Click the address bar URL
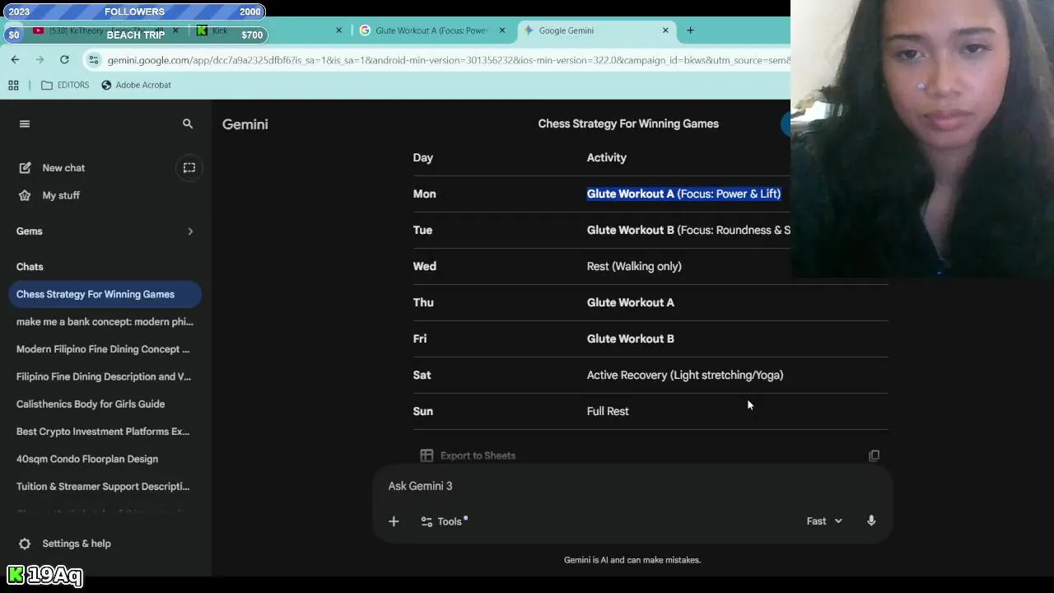 pyautogui.click(x=449, y=60)
